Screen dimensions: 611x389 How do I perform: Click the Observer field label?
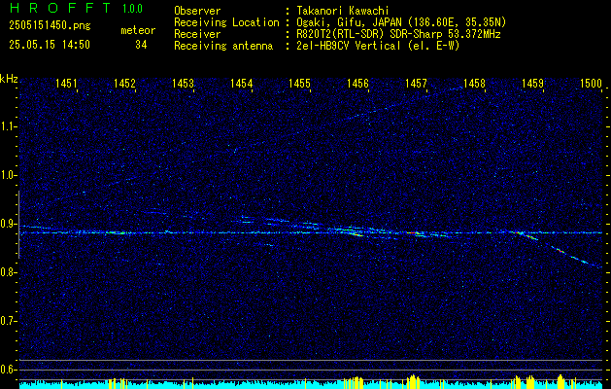(x=197, y=11)
